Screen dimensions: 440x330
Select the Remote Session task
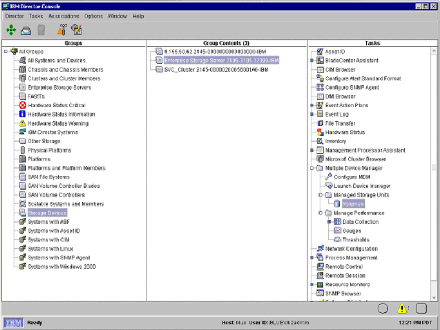pos(345,275)
